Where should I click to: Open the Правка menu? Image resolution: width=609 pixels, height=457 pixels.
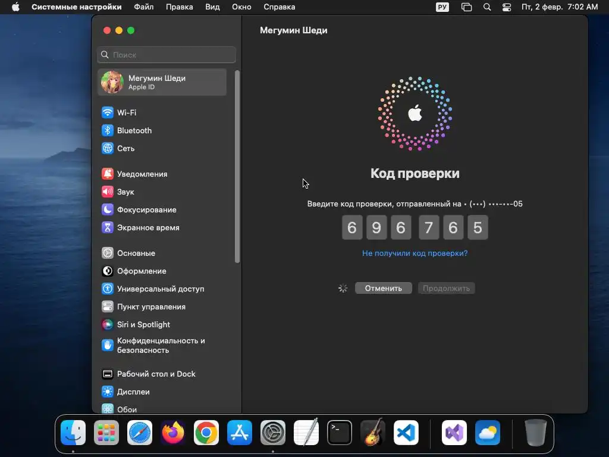(180, 7)
